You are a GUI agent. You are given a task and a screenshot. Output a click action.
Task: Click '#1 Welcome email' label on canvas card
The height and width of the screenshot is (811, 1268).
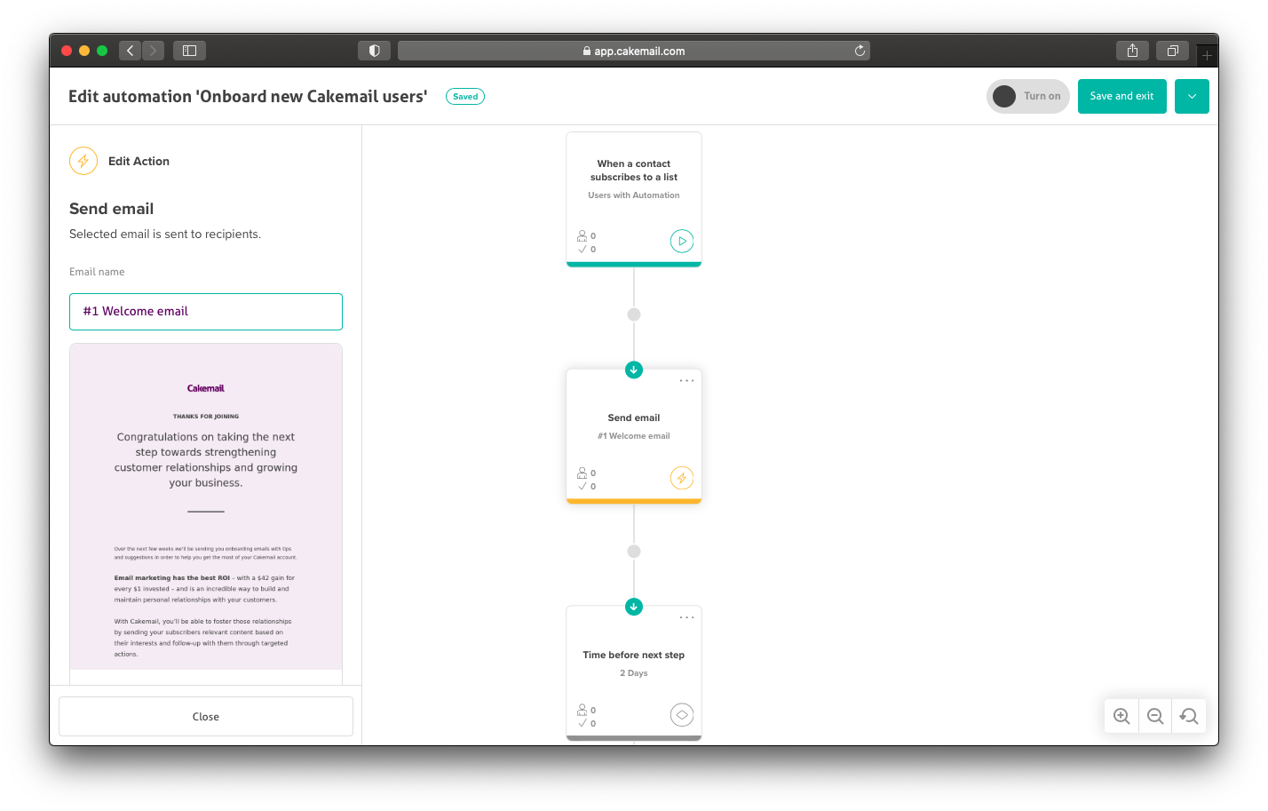coord(634,436)
